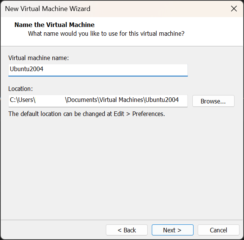Click the "Virtual machine name:" label
Screen dimensions: 244x240
[x=38, y=58]
